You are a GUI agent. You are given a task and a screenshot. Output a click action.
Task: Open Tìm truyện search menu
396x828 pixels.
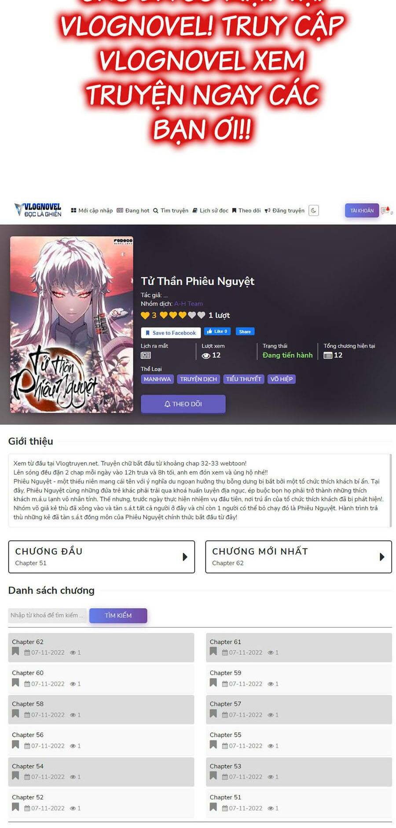pyautogui.click(x=171, y=211)
